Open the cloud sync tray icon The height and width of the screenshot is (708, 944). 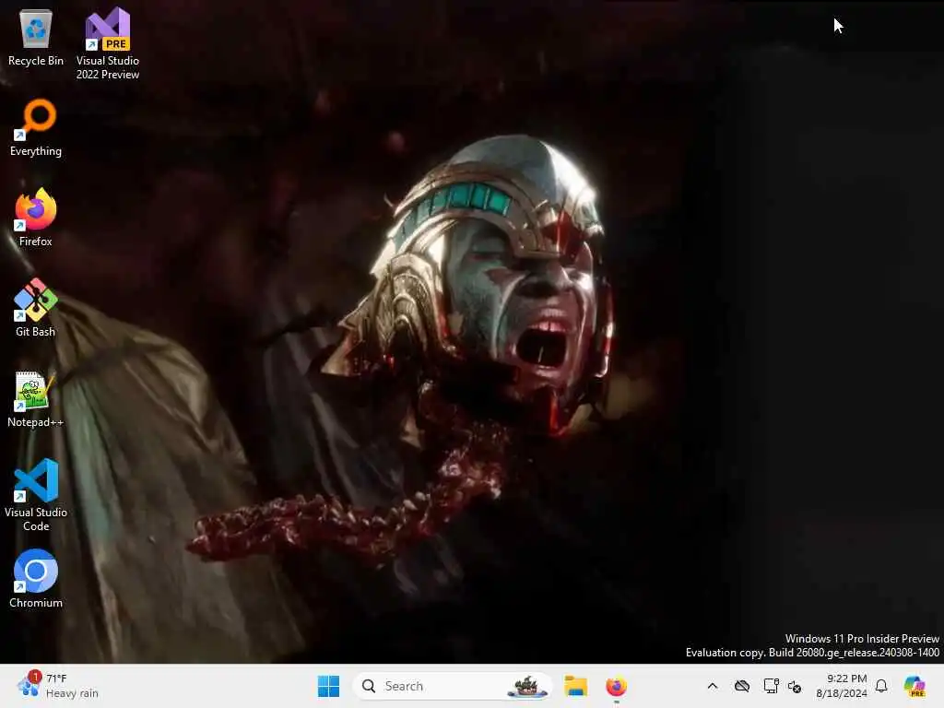pos(742,686)
